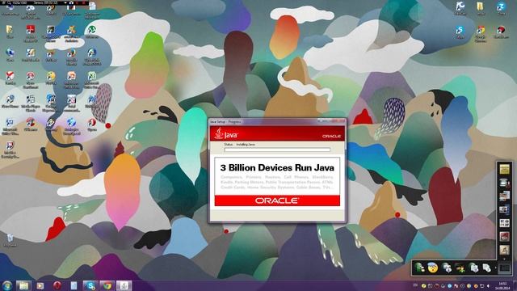The height and width of the screenshot is (291, 517).
Task: Click the leftmost green dock icon
Action: coord(419,268)
